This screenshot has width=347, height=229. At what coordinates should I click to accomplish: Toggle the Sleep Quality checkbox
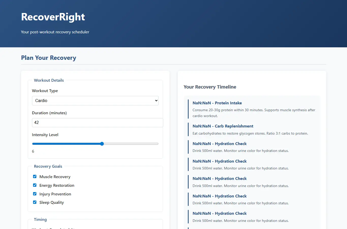coord(35,202)
